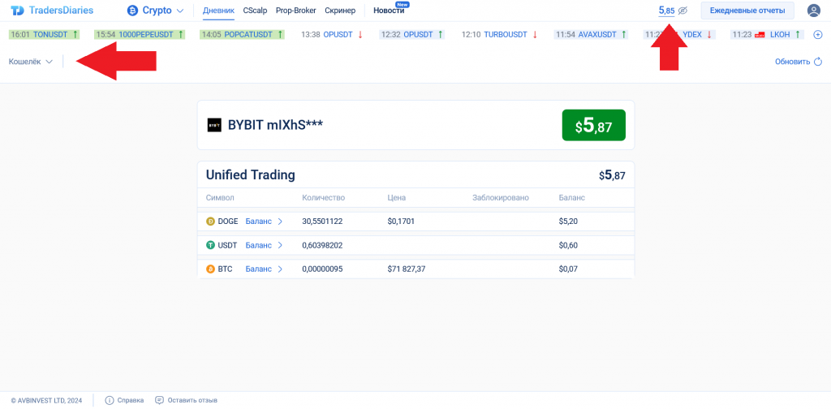Open the Crypto market selector dropdown
The height and width of the screenshot is (409, 831).
pos(156,10)
